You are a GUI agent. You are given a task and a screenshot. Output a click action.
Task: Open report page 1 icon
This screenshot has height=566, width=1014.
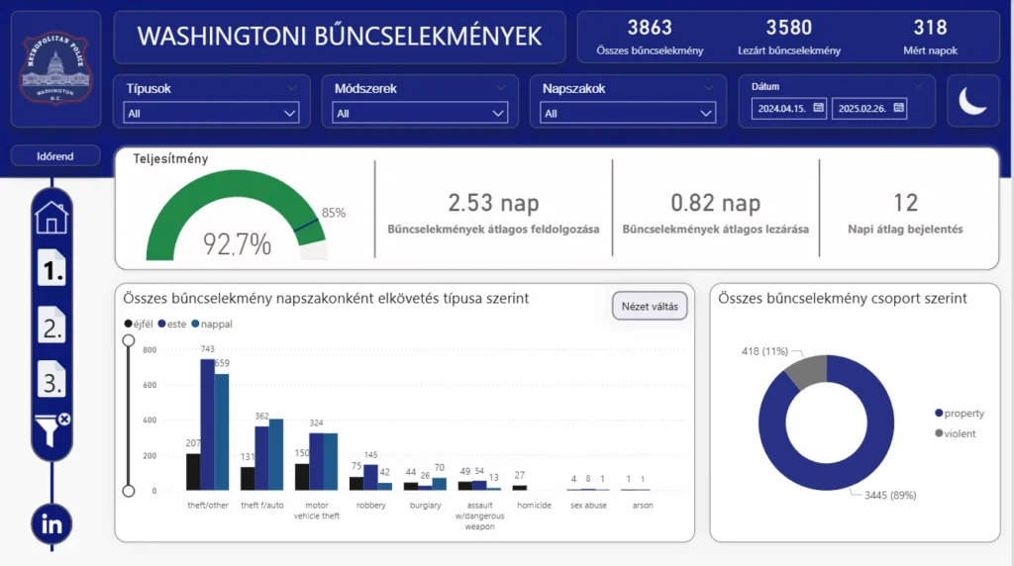coord(51,268)
